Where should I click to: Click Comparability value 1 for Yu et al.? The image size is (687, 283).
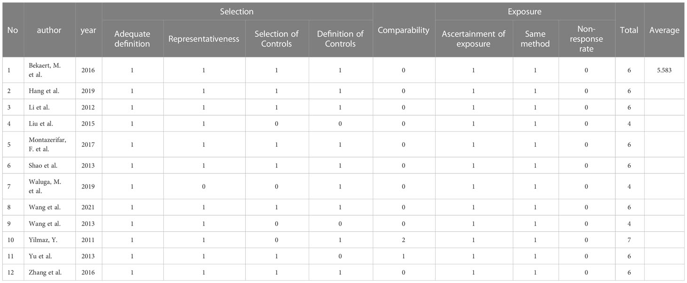[404, 256]
